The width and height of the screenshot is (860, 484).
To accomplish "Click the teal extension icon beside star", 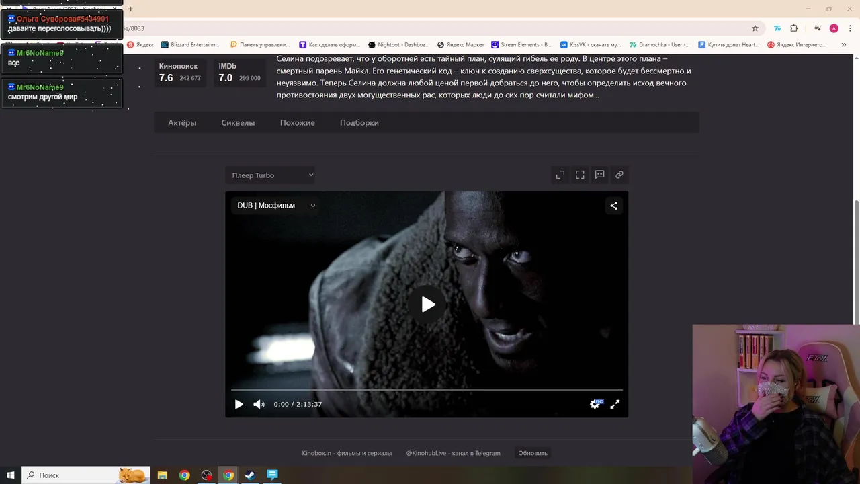I will 777,28.
